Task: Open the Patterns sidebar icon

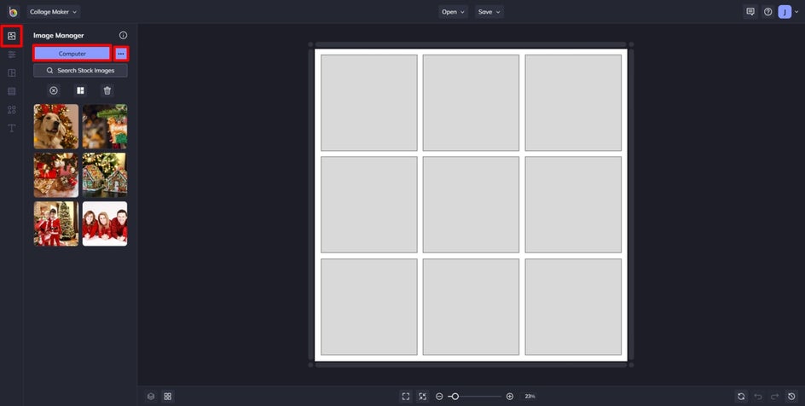Action: [12, 91]
